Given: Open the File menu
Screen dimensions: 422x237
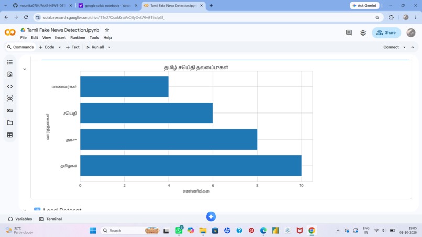Looking at the screenshot, I should [x=24, y=38].
